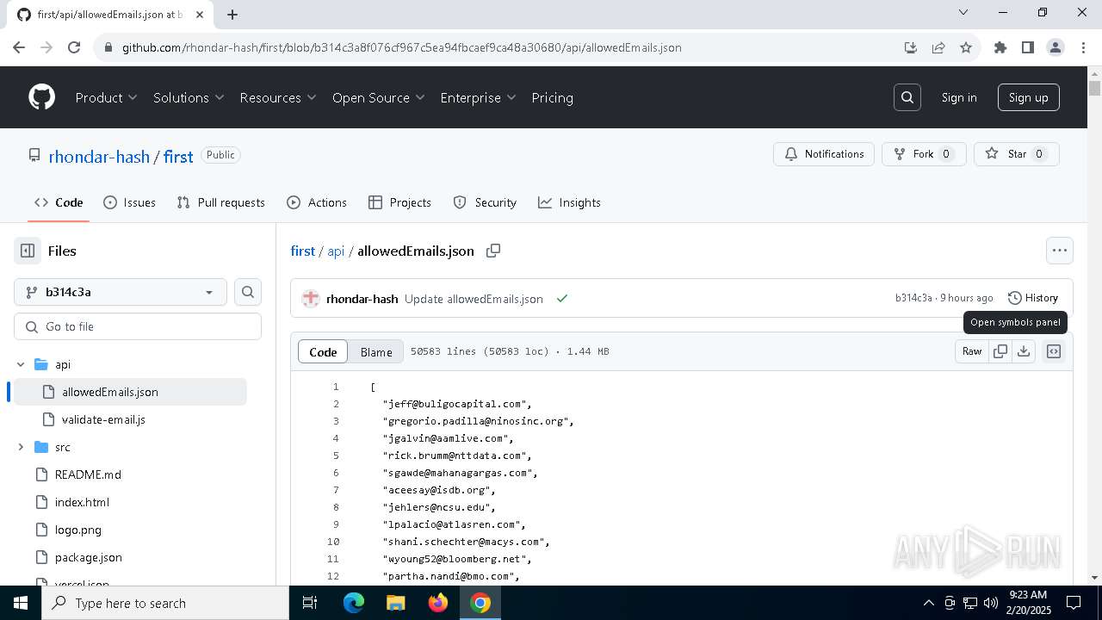Open Firefox from the taskbar
The height and width of the screenshot is (620, 1102).
pyautogui.click(x=438, y=603)
